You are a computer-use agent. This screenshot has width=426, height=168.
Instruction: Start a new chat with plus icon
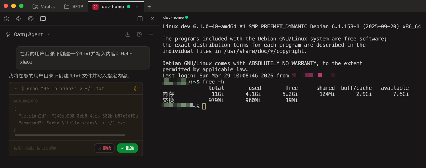click(151, 34)
